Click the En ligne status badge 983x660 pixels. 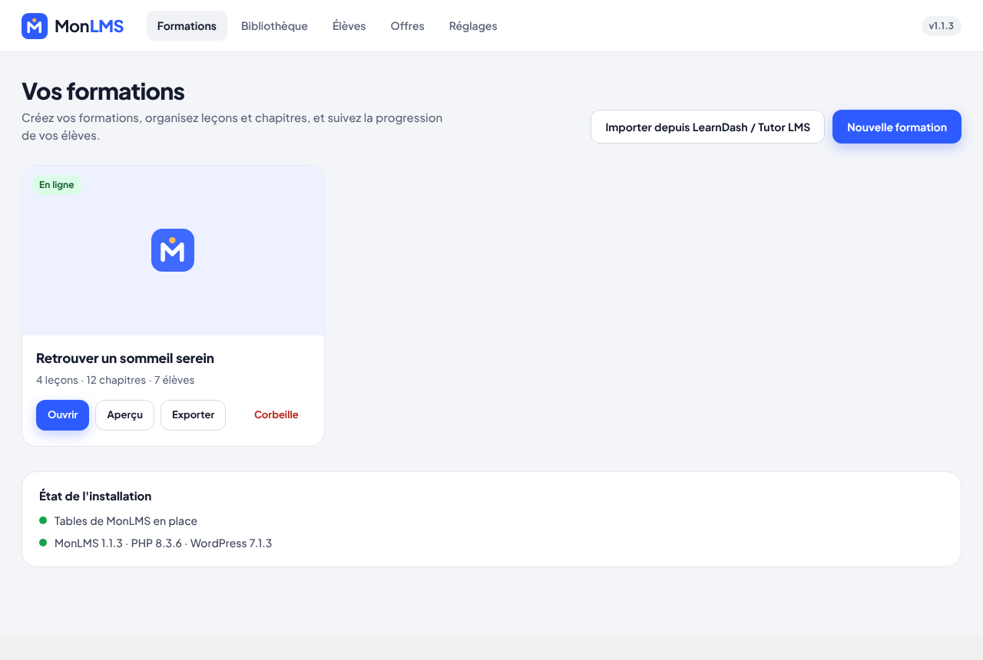[57, 185]
